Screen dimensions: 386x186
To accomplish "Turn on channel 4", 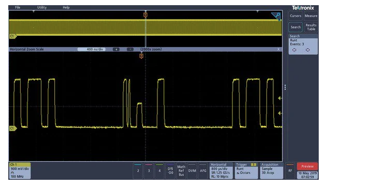I will [160, 171].
